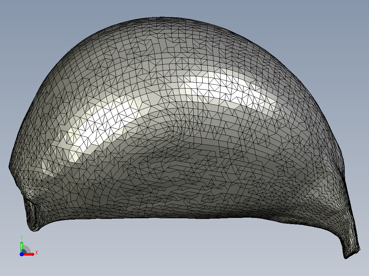This screenshot has width=369, height=276.
Task: Click the mesh's far right silhouette edge
Action: (x=342, y=160)
